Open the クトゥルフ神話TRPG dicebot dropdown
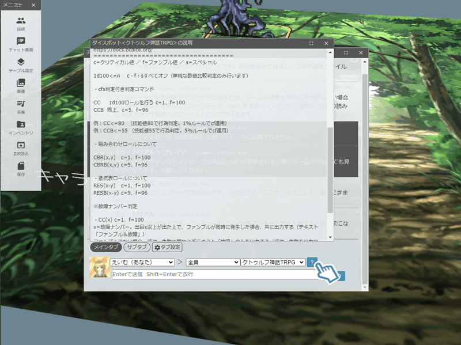Screen dimensions: 461x345 point(273,262)
